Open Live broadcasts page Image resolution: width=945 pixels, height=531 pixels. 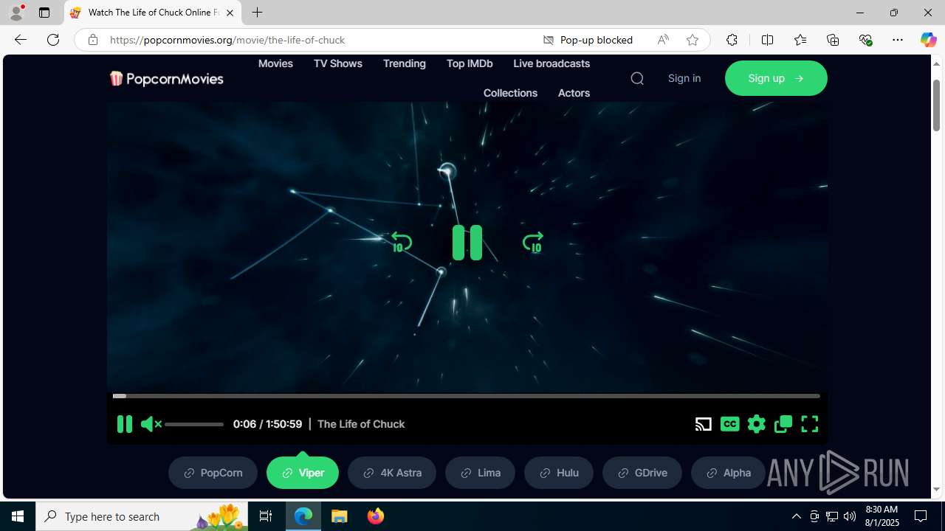(x=551, y=63)
